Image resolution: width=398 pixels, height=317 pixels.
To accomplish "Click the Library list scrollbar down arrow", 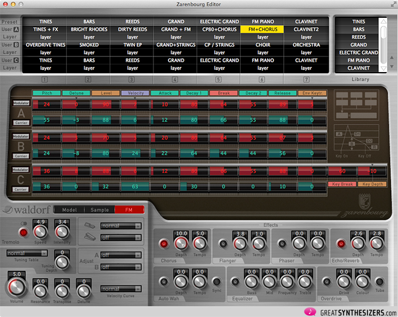I will 382,68.
